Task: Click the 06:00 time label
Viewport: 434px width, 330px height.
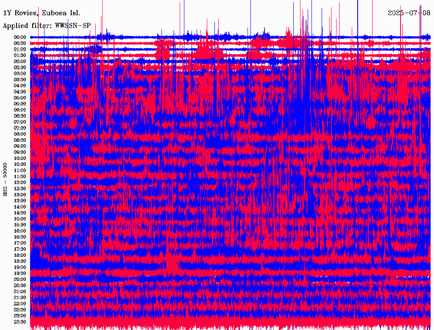Action: [x=20, y=110]
